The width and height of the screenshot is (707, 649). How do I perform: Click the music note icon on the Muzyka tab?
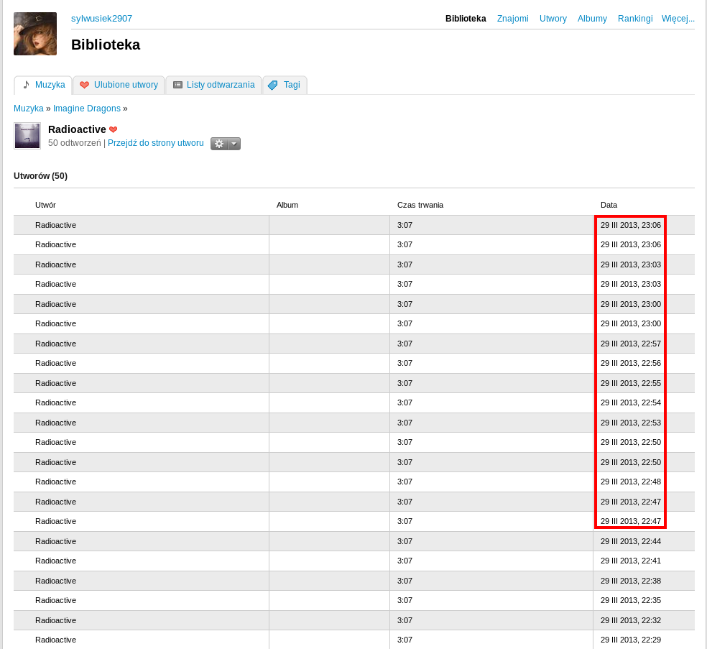click(26, 85)
